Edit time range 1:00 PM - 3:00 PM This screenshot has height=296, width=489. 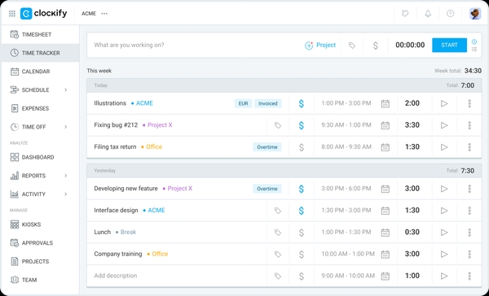pyautogui.click(x=346, y=103)
